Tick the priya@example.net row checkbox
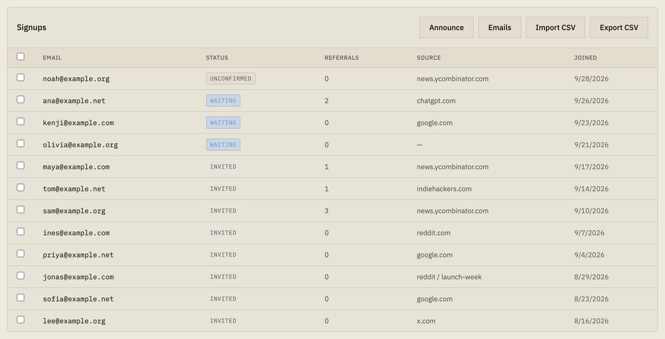The image size is (665, 339). 21,254
